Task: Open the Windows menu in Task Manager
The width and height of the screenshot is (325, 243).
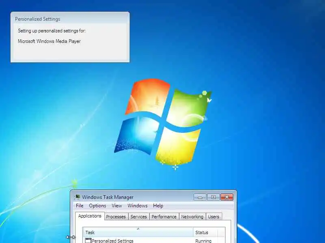Action: click(x=137, y=206)
